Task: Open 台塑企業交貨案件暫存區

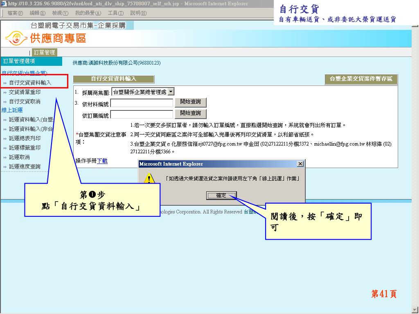Action: click(361, 79)
